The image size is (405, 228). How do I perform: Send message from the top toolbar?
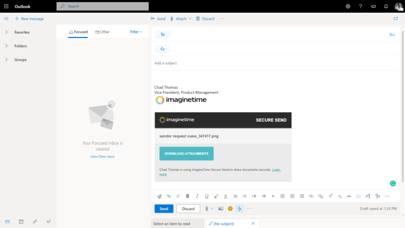pos(158,19)
